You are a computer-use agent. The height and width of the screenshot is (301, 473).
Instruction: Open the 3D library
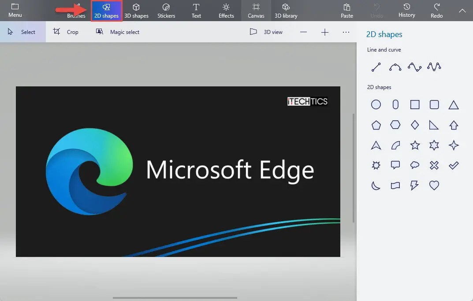point(286,11)
